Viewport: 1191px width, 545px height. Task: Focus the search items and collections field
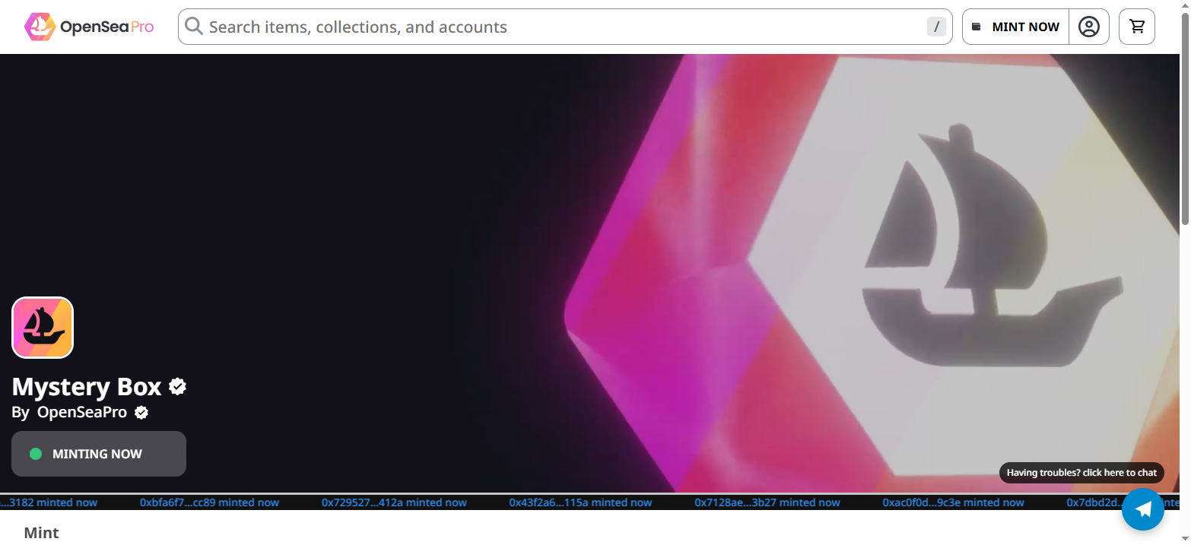click(565, 27)
